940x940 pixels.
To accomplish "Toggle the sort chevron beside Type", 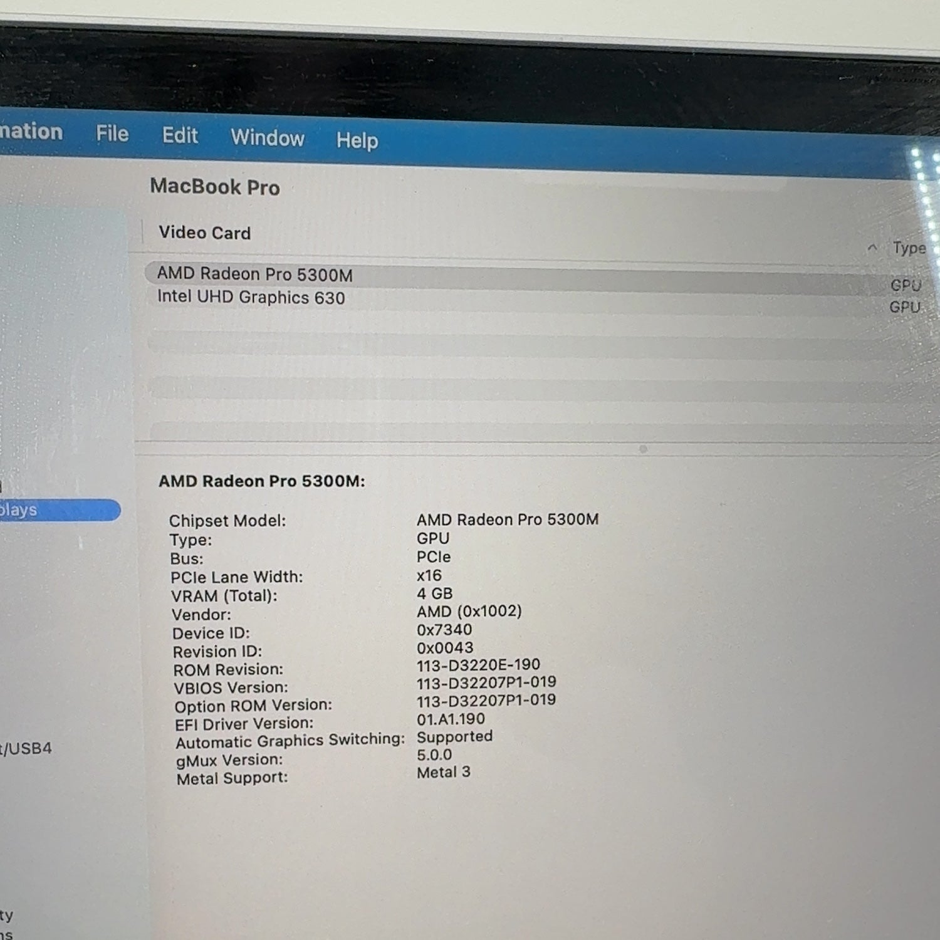I will coord(872,248).
